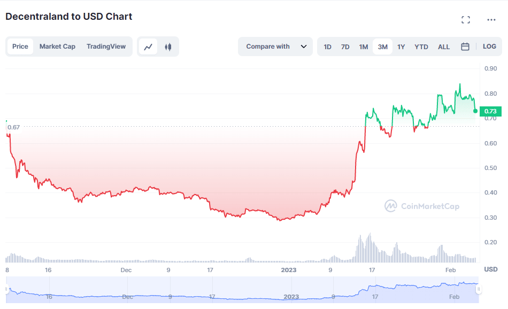Grab the right handle of range navigator
508x309 pixels.
(x=479, y=289)
